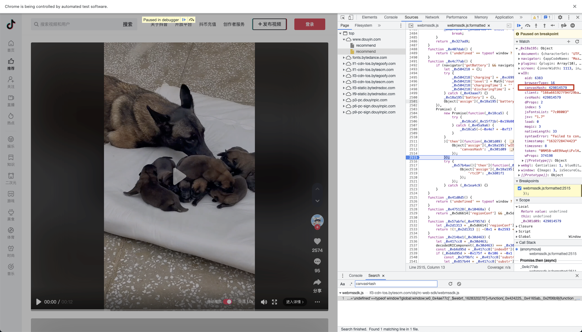
Task: Toggle device toolbar icon in DevTools
Action: click(351, 17)
